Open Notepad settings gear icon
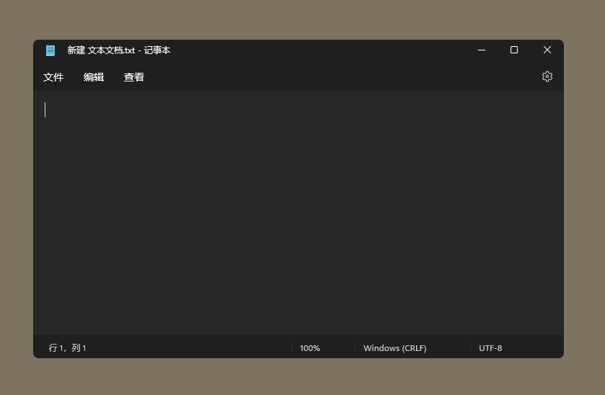This screenshot has width=605, height=395. (547, 76)
